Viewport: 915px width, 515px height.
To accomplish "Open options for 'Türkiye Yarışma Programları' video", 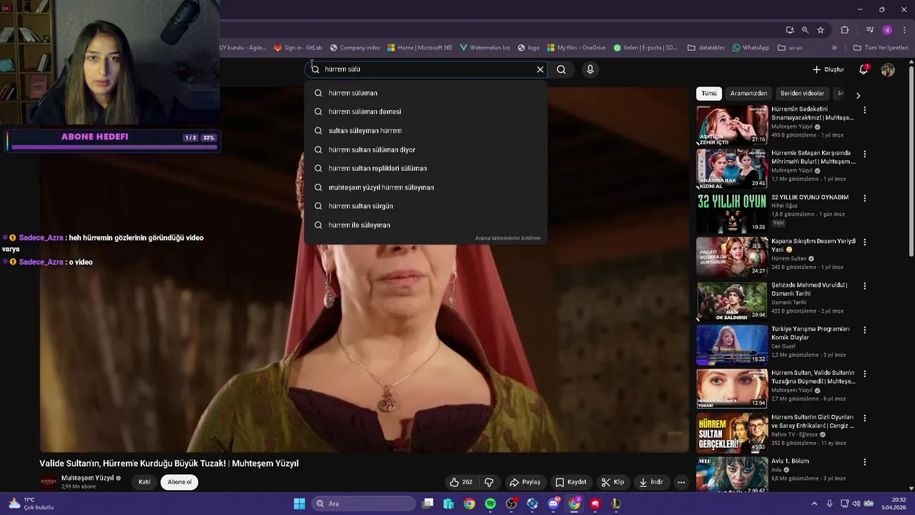I will (x=864, y=330).
